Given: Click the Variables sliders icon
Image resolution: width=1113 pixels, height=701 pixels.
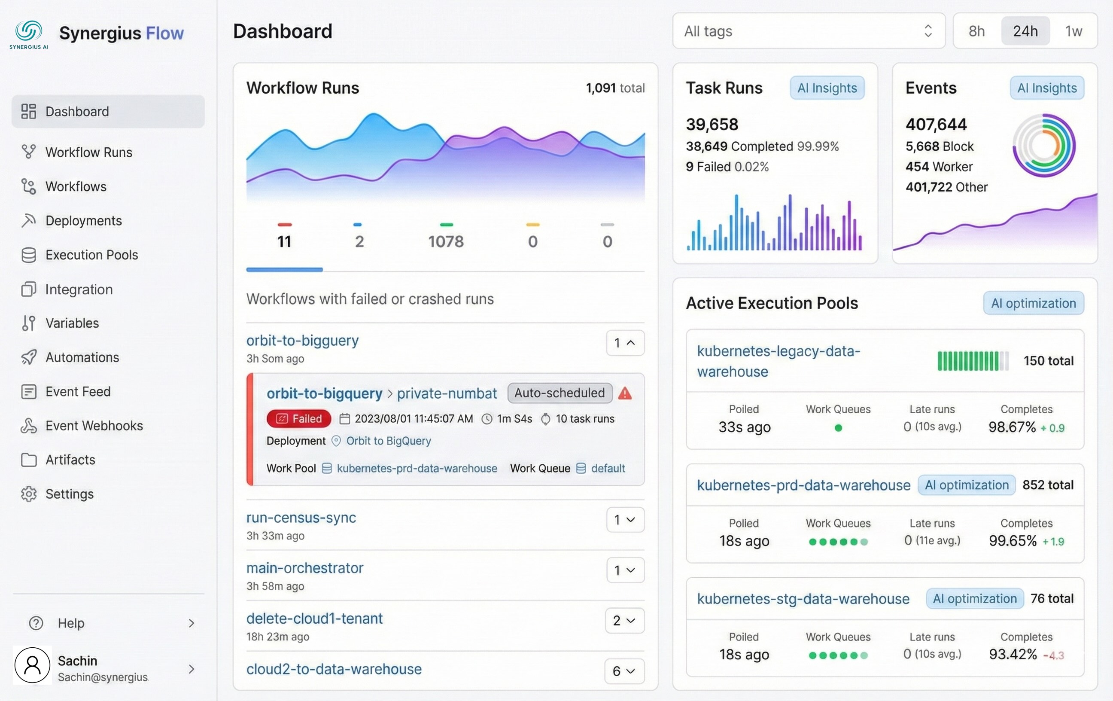Looking at the screenshot, I should click(29, 323).
